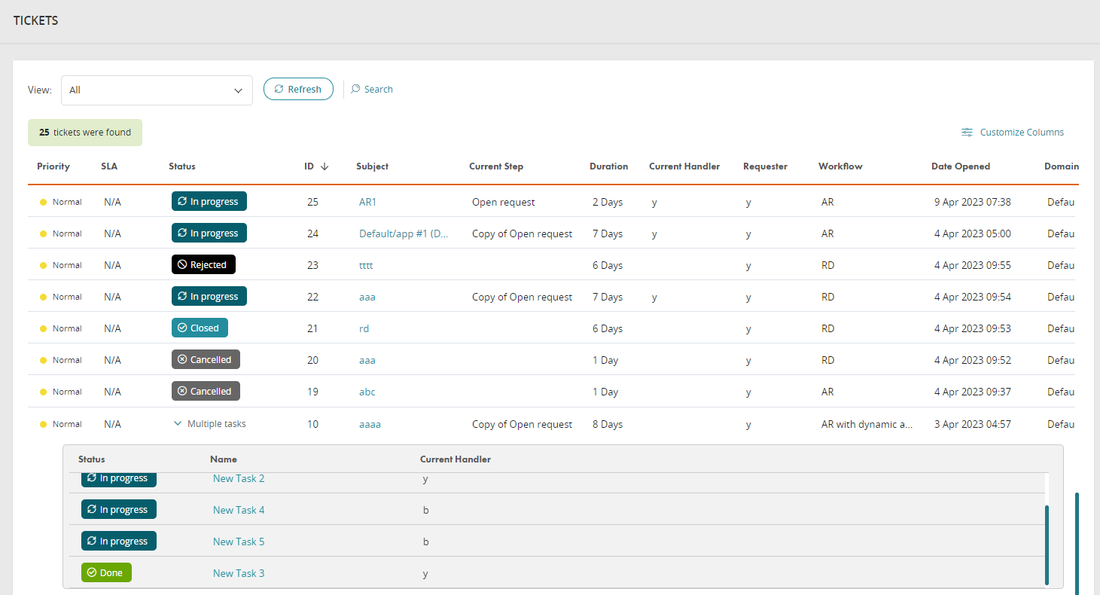Click the 25 tickets were found banner
Image resolution: width=1100 pixels, height=595 pixels.
[85, 133]
